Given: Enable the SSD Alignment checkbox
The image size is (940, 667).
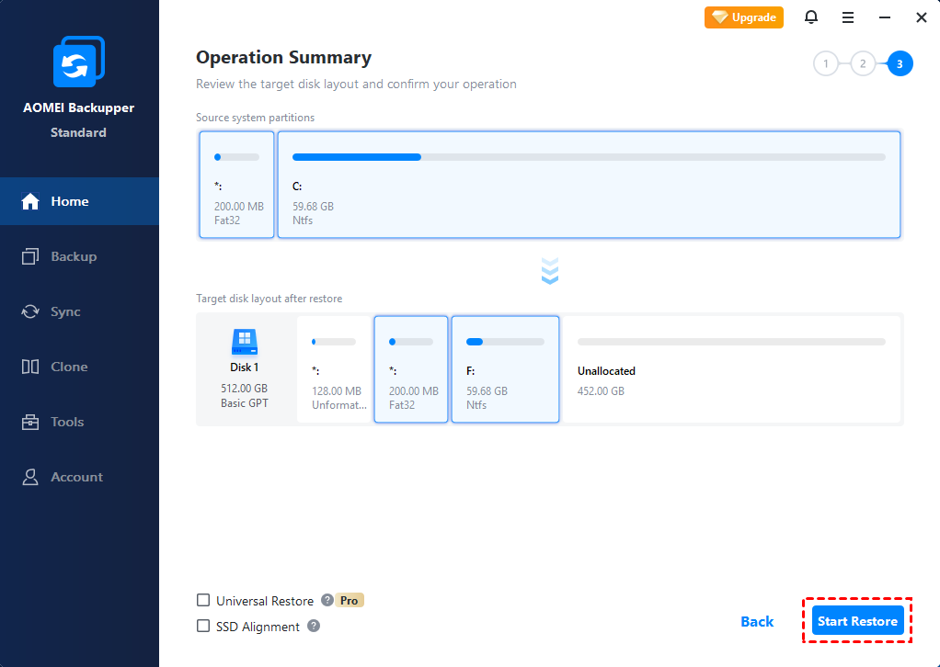Looking at the screenshot, I should click(203, 627).
